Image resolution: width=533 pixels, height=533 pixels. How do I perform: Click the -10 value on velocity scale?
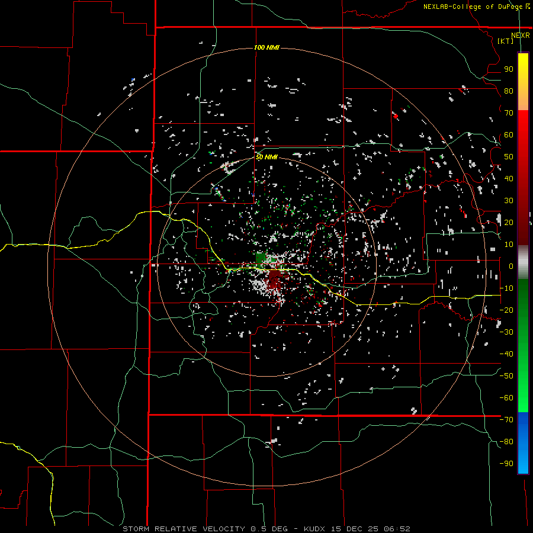(506, 288)
